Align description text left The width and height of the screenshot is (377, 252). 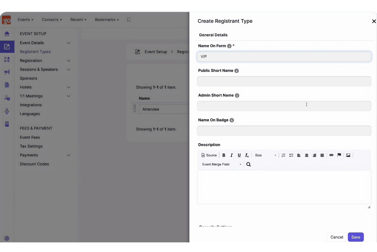(x=299, y=155)
